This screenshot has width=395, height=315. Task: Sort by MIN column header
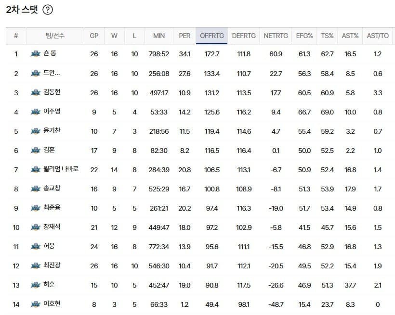[x=159, y=36]
